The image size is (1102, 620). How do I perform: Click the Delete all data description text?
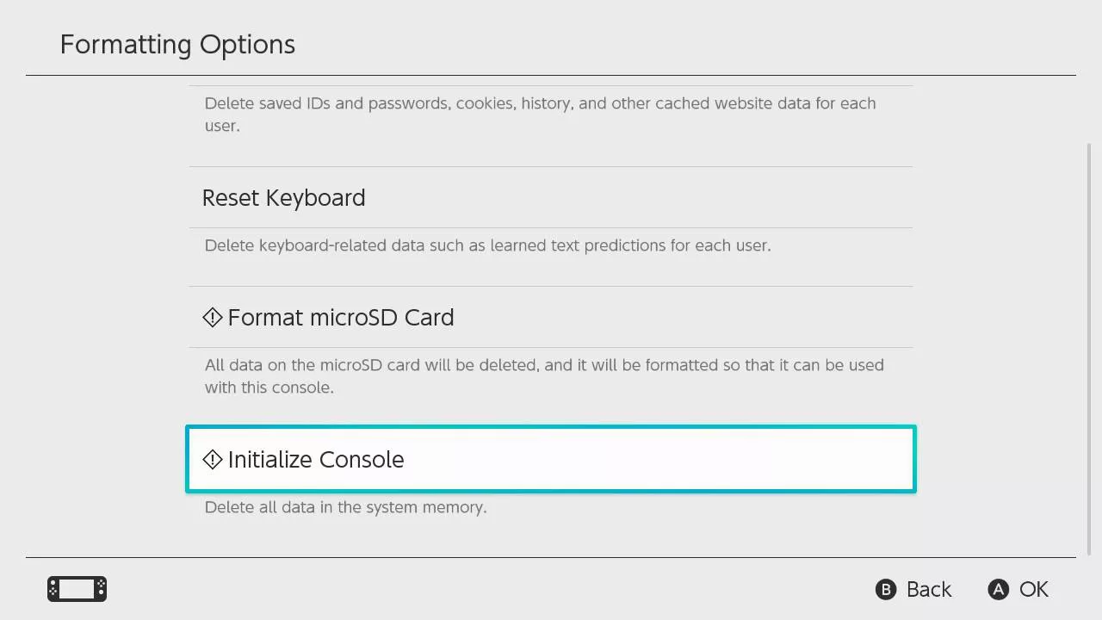(344, 507)
